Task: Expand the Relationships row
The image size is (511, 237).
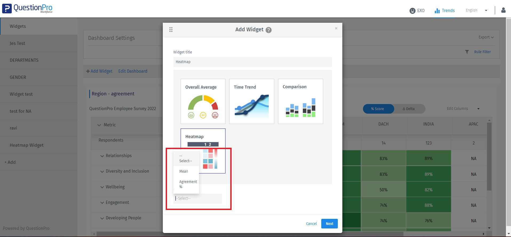Action: pos(102,156)
